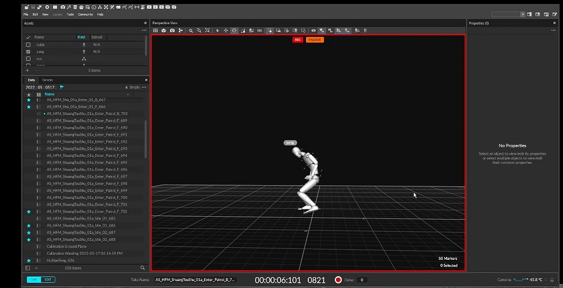
Task: Select the arrow pointer tool in viewport toolbar
Action: click(x=217, y=30)
